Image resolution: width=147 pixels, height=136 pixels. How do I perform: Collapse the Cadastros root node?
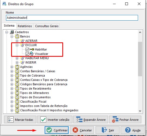(7, 32)
